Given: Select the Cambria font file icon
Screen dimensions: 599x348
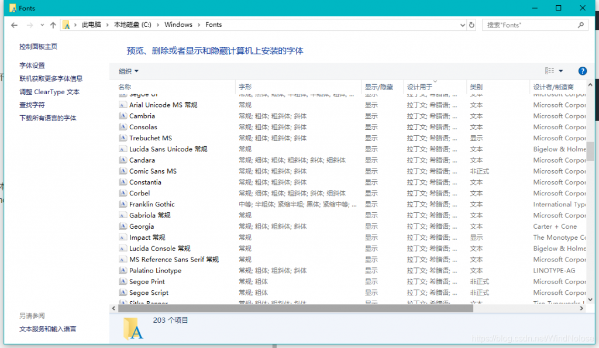Looking at the screenshot, I should [x=123, y=116].
